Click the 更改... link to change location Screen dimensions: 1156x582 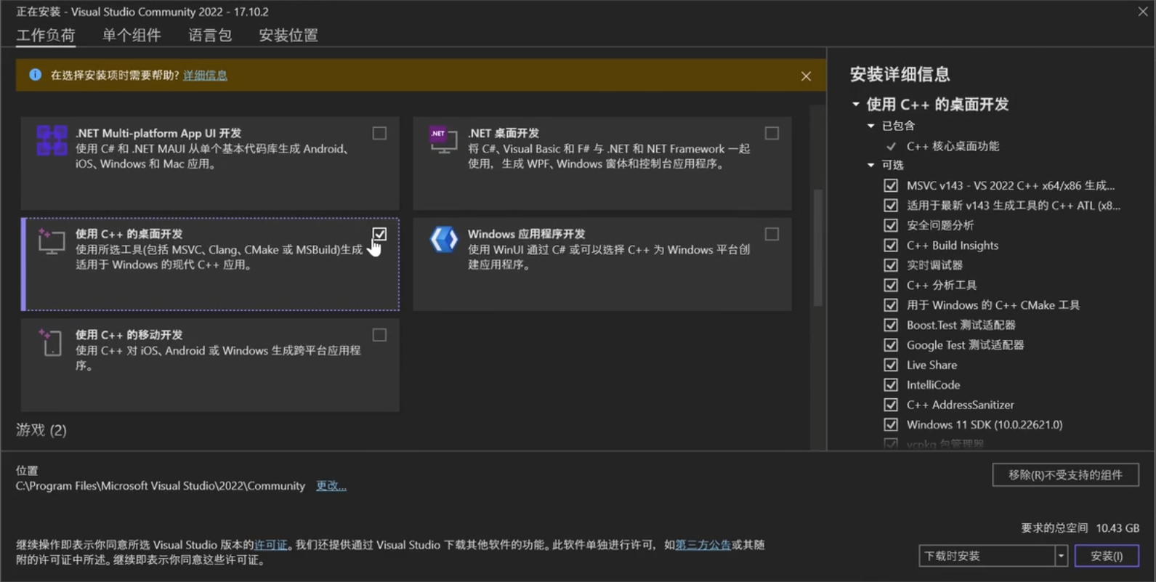pyautogui.click(x=331, y=486)
